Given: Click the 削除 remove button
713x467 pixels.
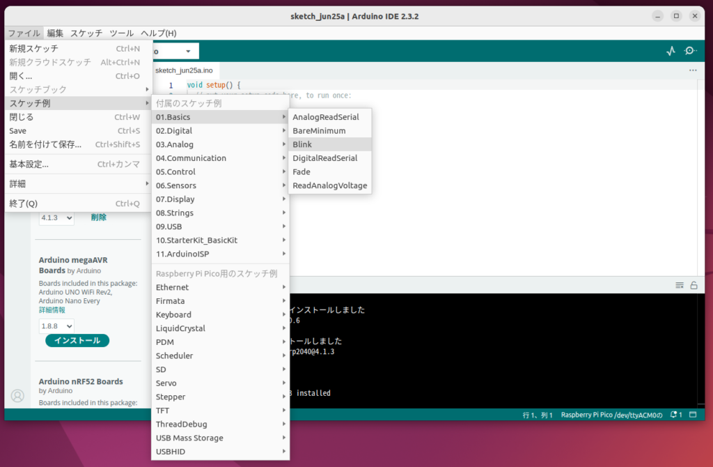Looking at the screenshot, I should [x=99, y=217].
